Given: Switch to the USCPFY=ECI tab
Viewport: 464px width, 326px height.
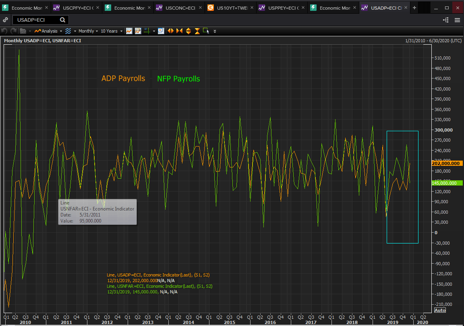Looking at the screenshot, I should [78, 8].
